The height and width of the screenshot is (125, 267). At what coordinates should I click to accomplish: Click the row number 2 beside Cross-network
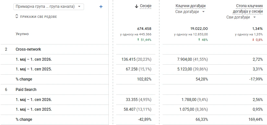coord(6,49)
